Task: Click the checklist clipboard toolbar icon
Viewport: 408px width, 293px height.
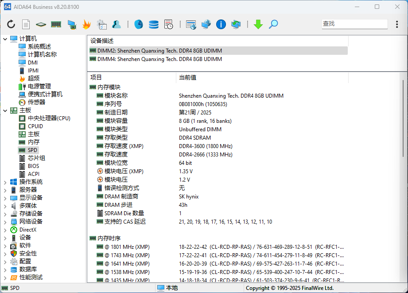Action: click(x=101, y=25)
